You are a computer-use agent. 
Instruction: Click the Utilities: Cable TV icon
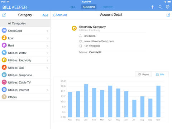[x=4, y=82]
